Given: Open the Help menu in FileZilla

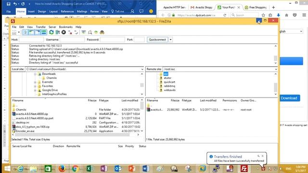Looking at the screenshot, I should (x=78, y=27).
